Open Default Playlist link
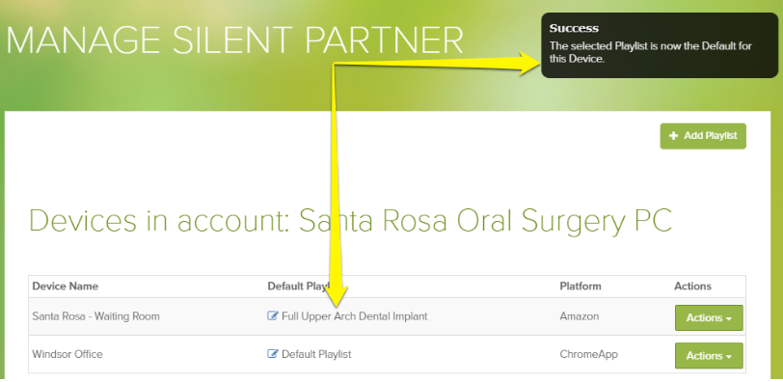This screenshot has height=382, width=783. 316,354
